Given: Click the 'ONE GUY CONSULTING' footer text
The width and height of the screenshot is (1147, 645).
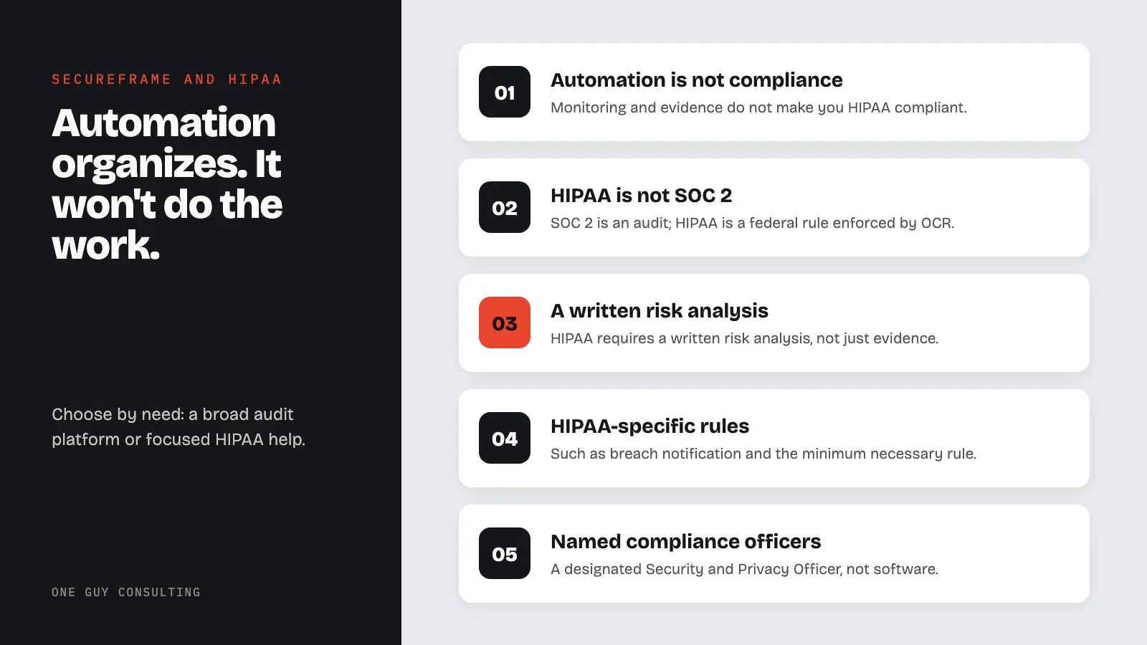Looking at the screenshot, I should 126,592.
